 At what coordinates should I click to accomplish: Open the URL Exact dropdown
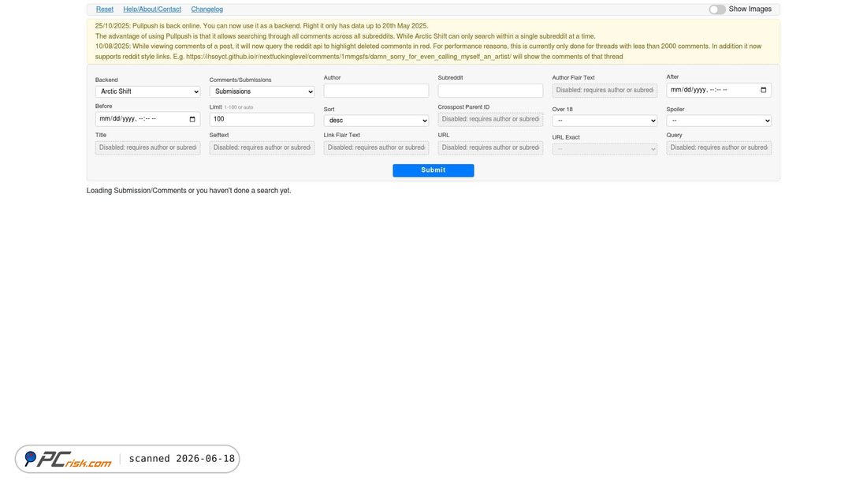click(x=605, y=149)
